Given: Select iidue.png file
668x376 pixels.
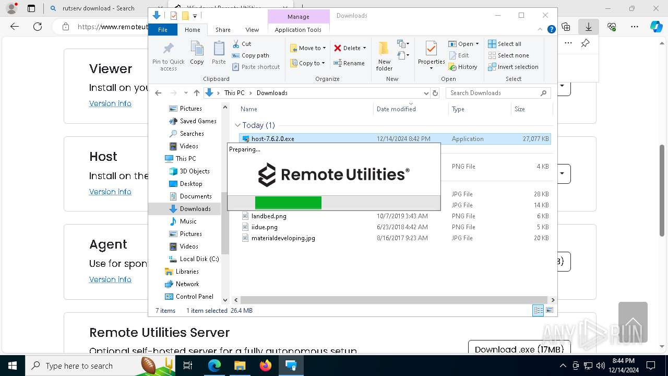Looking at the screenshot, I should 264,227.
